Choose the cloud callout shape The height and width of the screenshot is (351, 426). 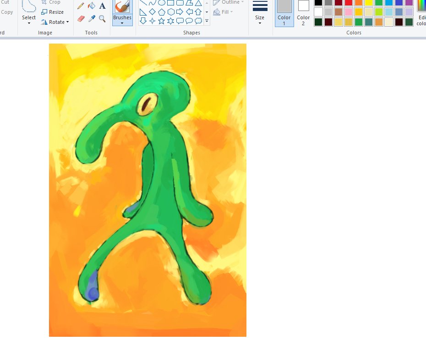pos(198,21)
